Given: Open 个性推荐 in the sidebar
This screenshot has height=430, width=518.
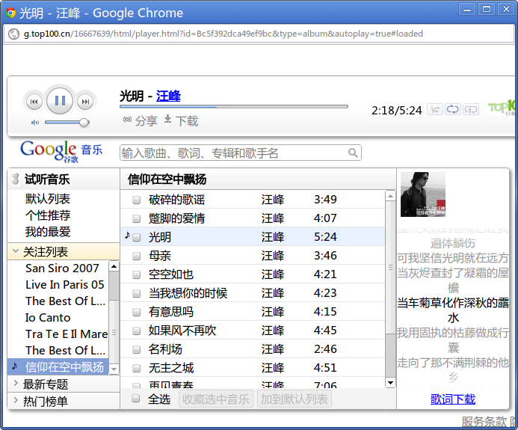Looking at the screenshot, I should pos(48,215).
